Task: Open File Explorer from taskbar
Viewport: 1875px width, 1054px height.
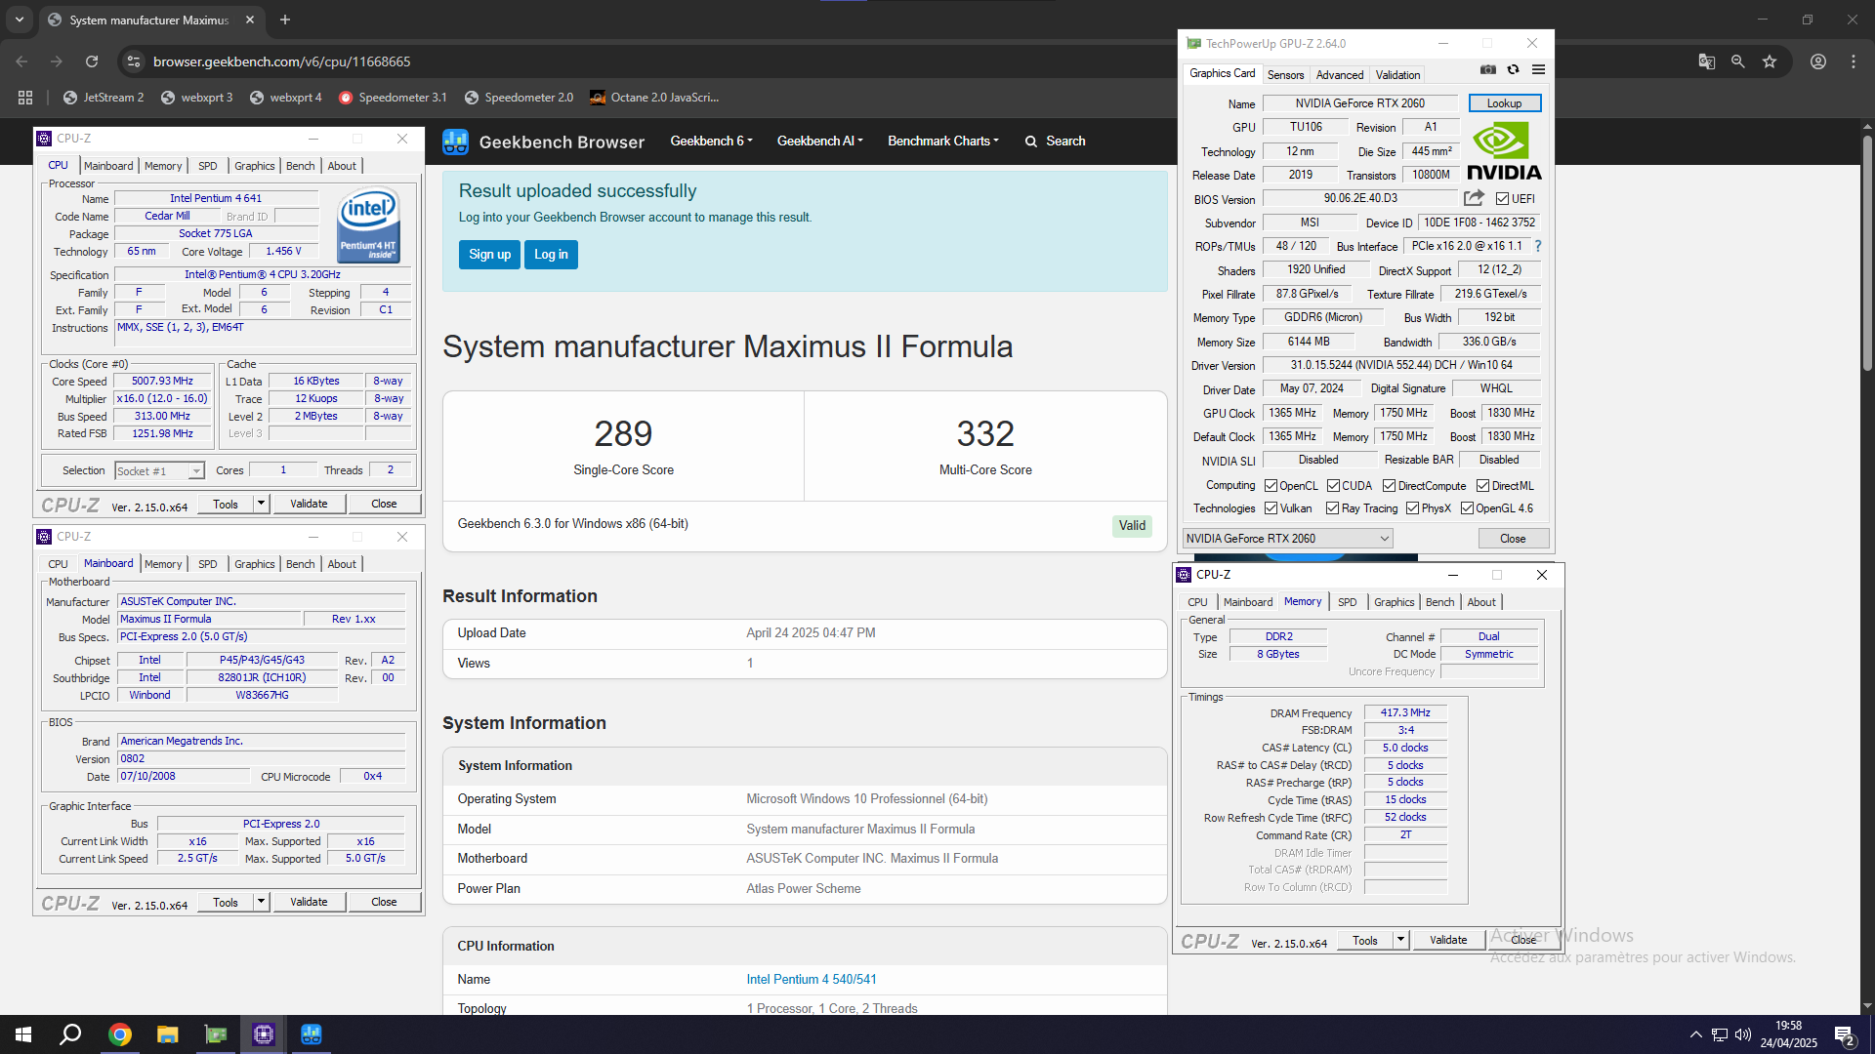Action: click(168, 1034)
